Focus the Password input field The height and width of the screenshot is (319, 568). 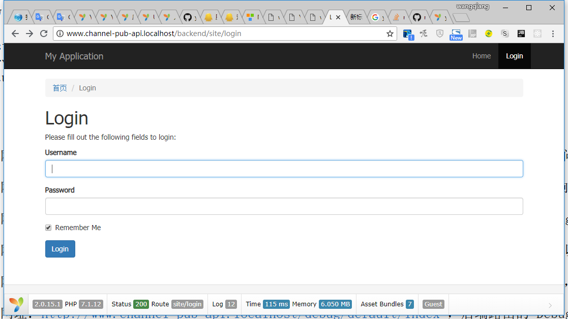284,206
